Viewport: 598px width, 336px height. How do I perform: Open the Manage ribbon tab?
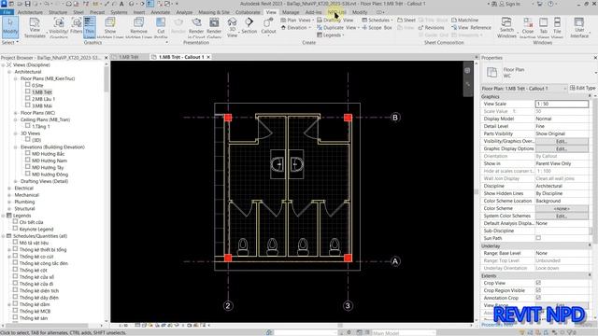(291, 12)
